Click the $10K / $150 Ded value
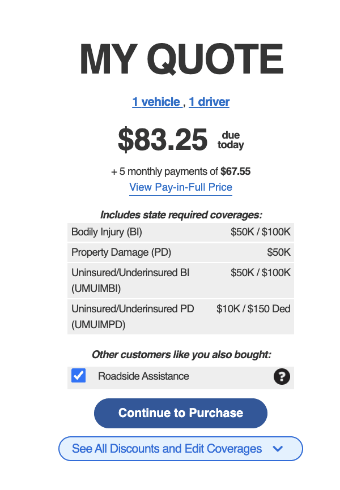340x490 pixels. coord(253,309)
